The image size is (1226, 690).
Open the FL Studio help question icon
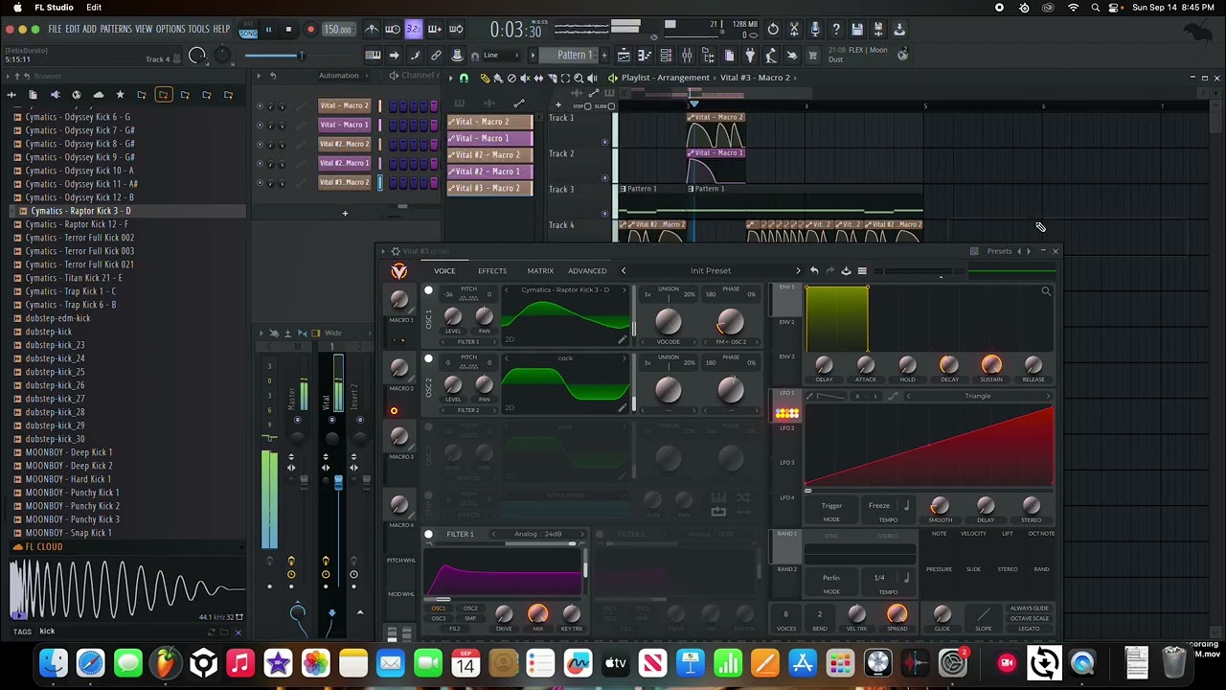[836, 30]
